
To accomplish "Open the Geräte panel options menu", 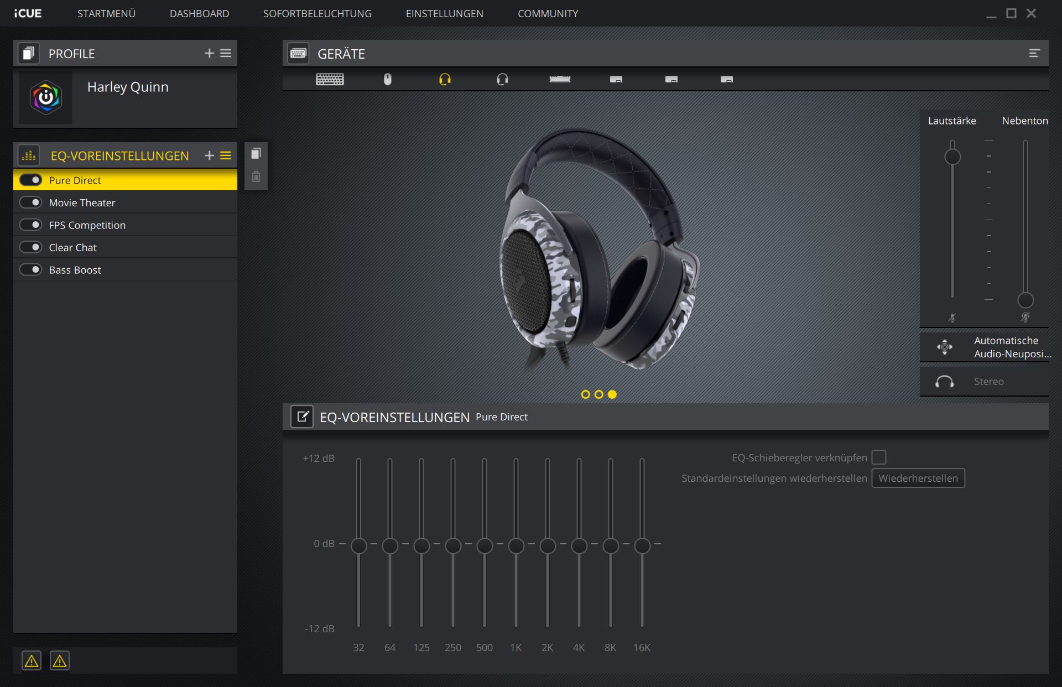I will tap(1034, 53).
